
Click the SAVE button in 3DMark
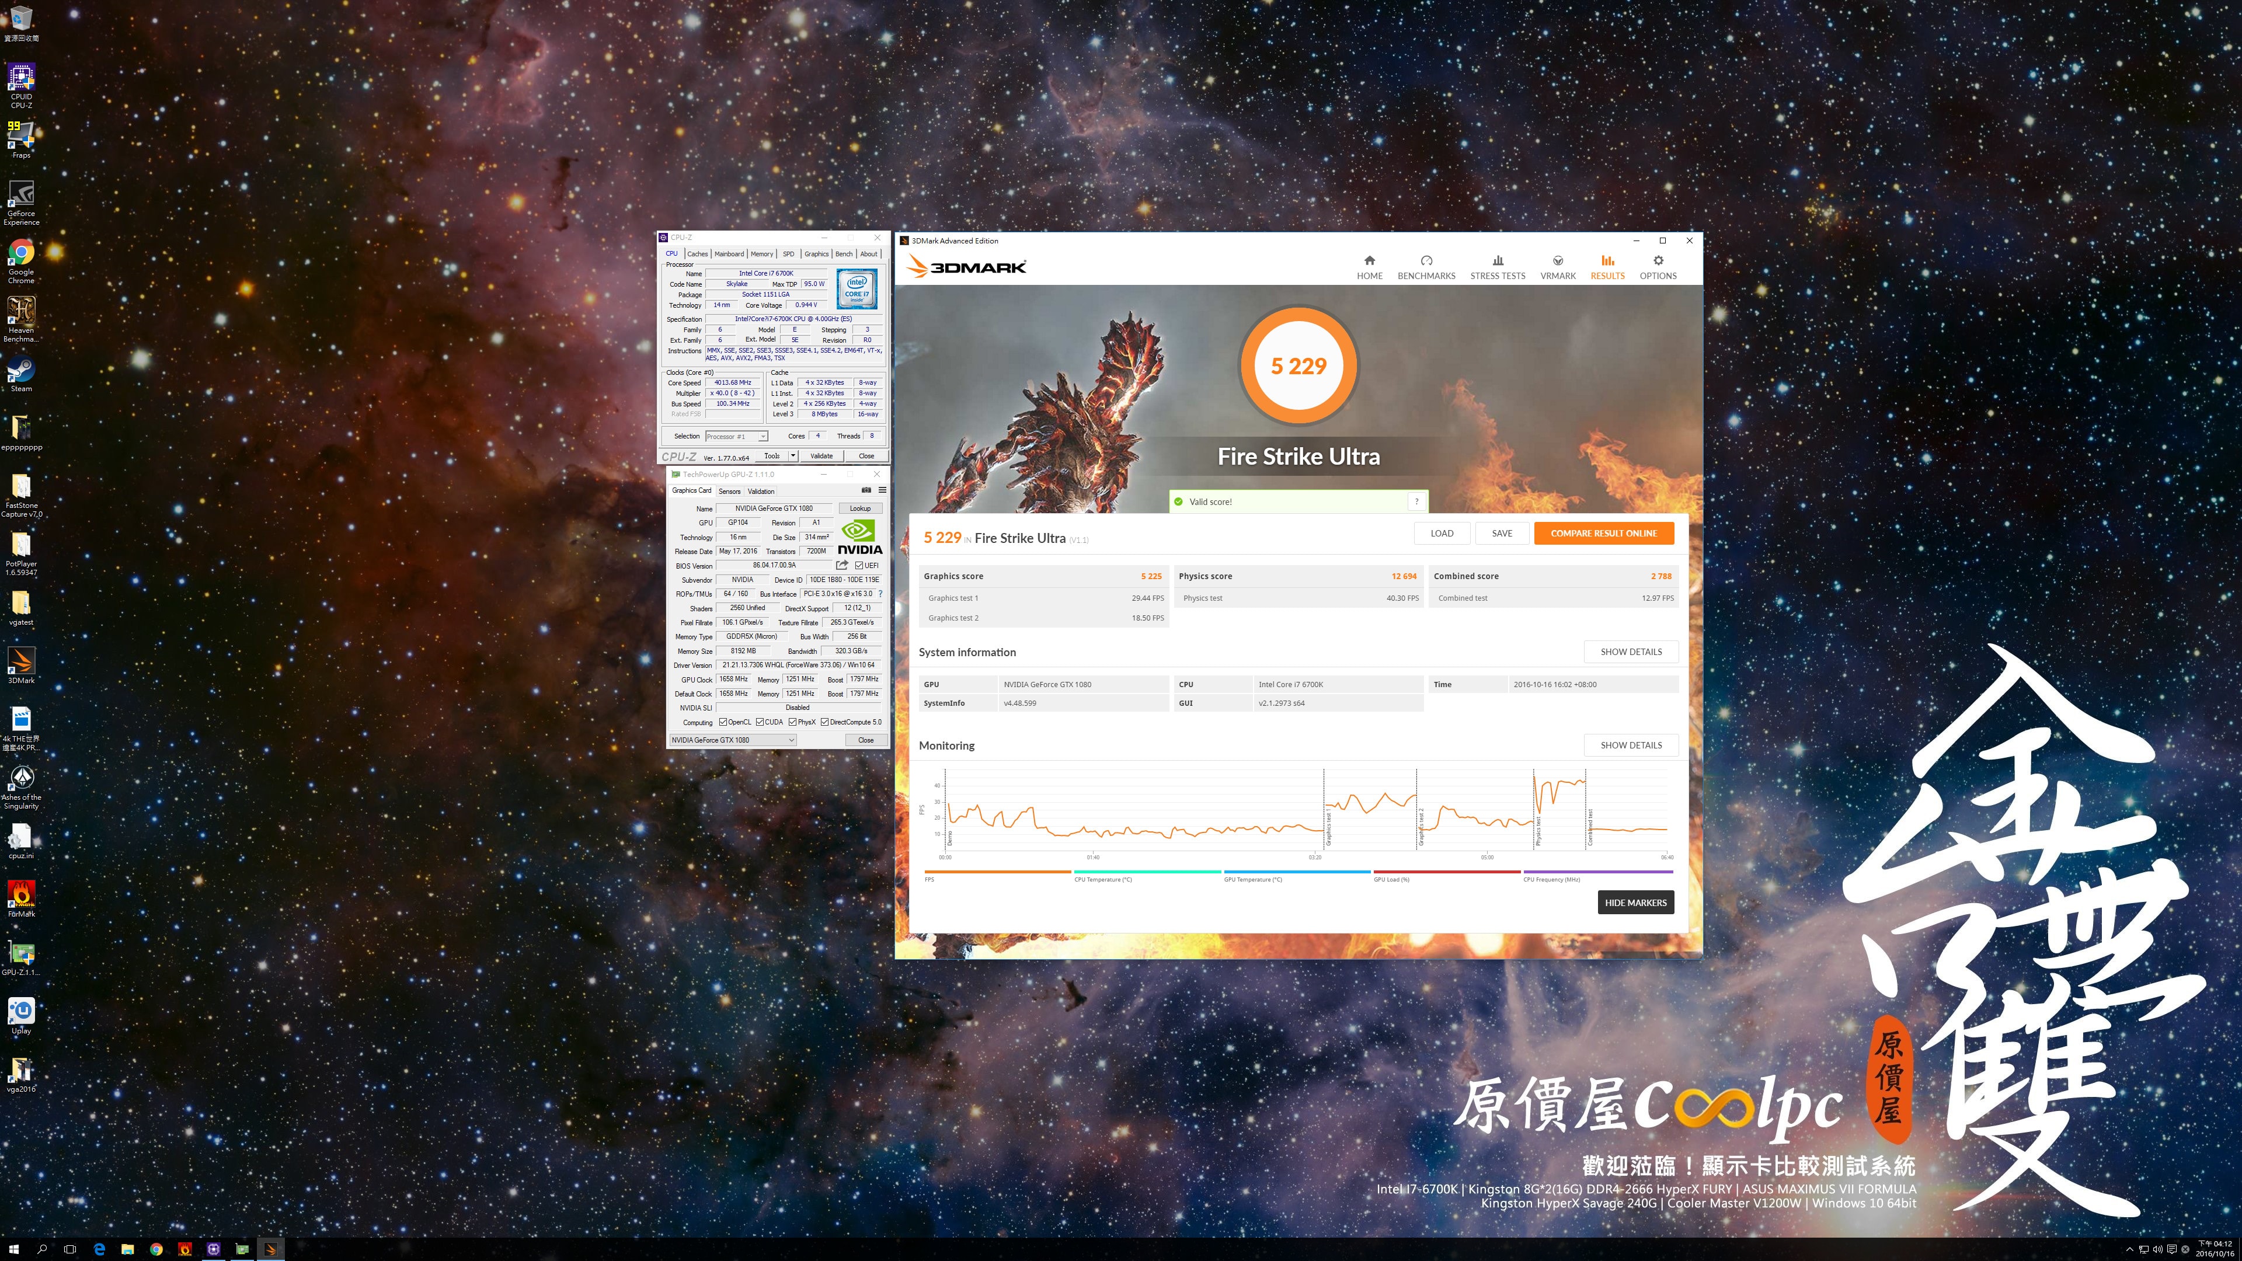click(1501, 534)
